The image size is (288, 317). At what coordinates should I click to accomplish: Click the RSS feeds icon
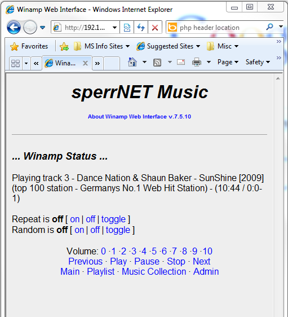pyautogui.click(x=157, y=63)
